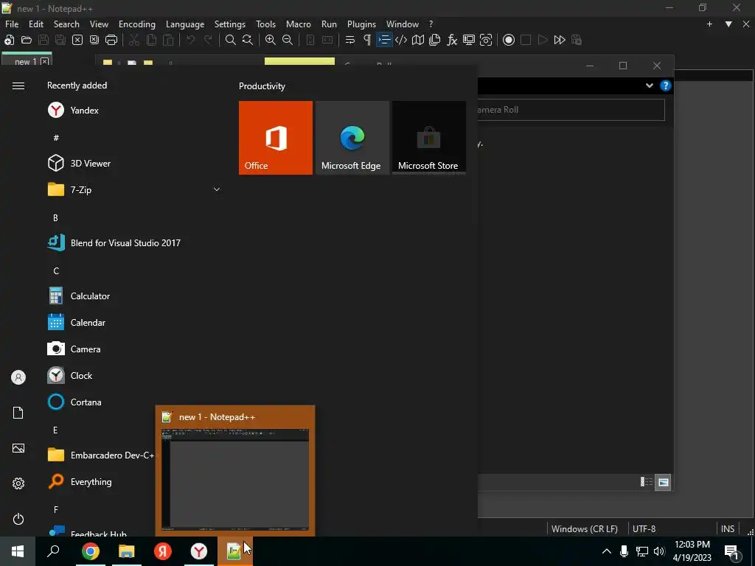
Task: Click the Camera Roll search field in Explorer
Action: (x=571, y=110)
